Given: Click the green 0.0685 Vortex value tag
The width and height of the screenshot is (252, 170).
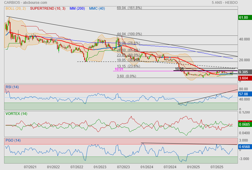Looking at the screenshot, I should pos(244,125).
